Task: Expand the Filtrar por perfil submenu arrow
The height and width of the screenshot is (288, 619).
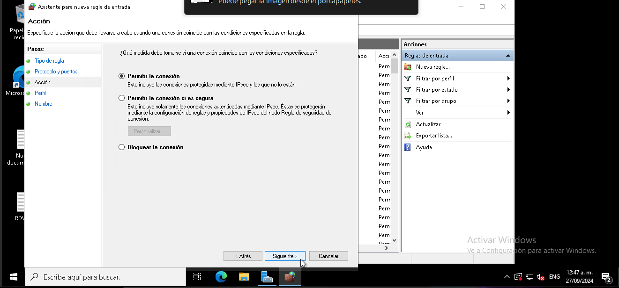Action: [508, 79]
